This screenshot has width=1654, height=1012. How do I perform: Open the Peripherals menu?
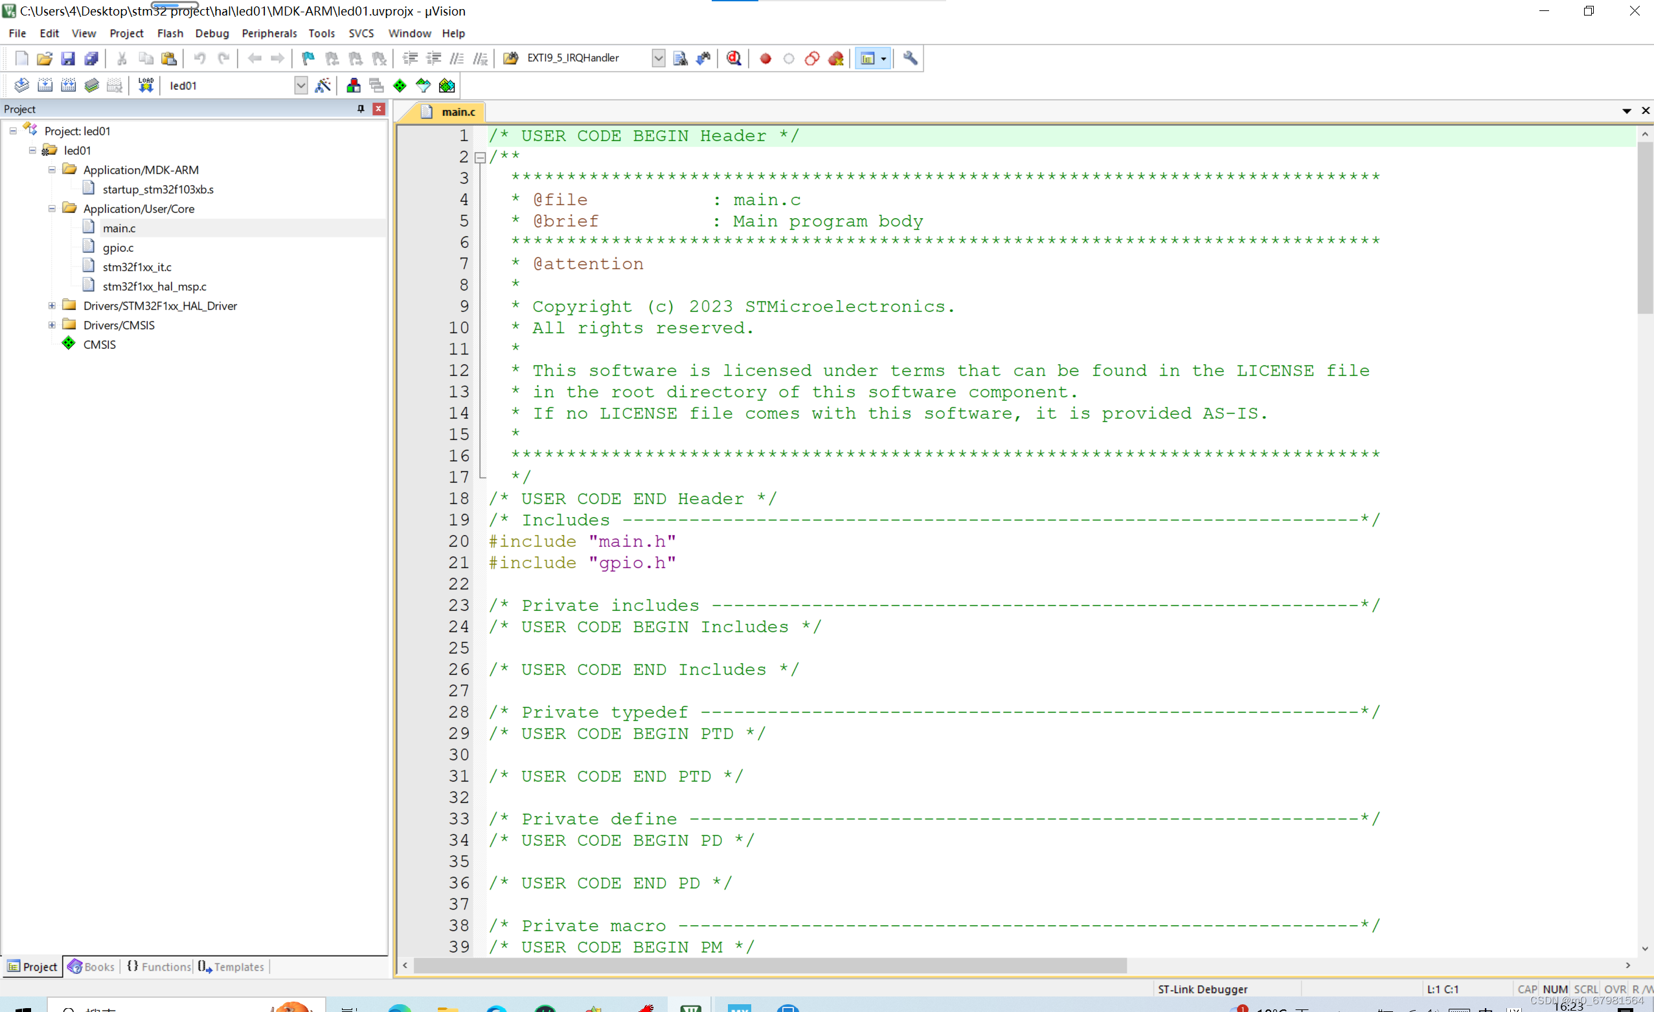[x=269, y=33]
